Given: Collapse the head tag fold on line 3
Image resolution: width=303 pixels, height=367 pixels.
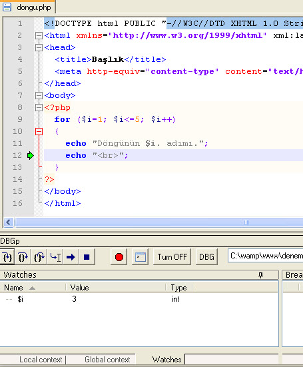Looking at the screenshot, I should 39,47.
